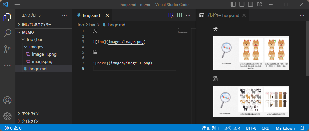Select hoge.md in the explorer tree
This screenshot has height=131, width=309.
click(x=44, y=69)
